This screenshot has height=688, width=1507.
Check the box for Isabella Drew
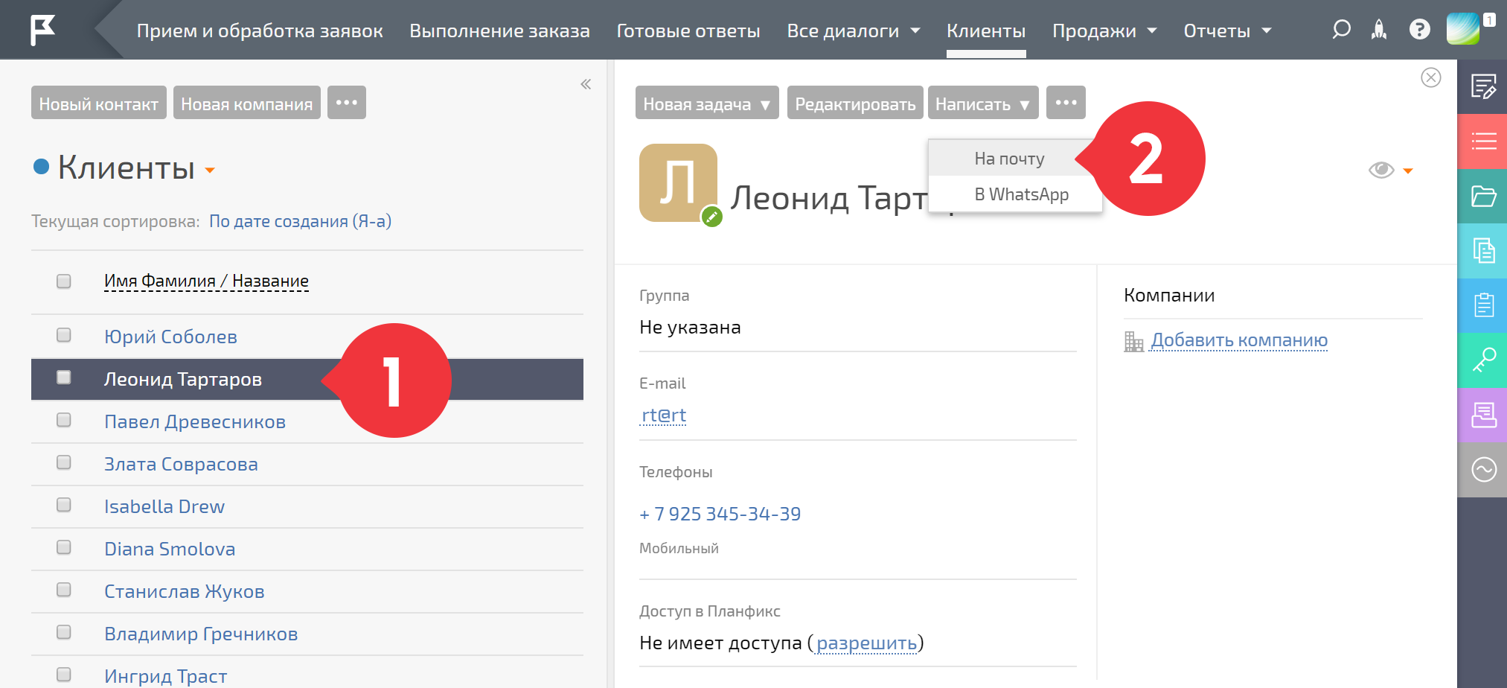[x=64, y=505]
